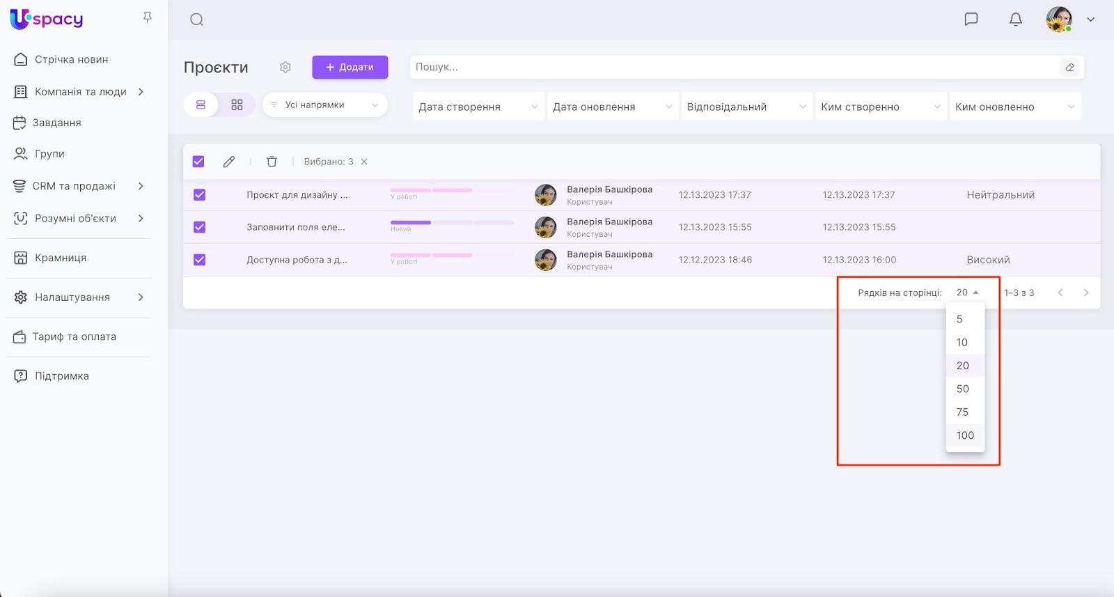Switch to the grid (kanban) view icon
Screen dimensions: 1114x597
point(237,104)
